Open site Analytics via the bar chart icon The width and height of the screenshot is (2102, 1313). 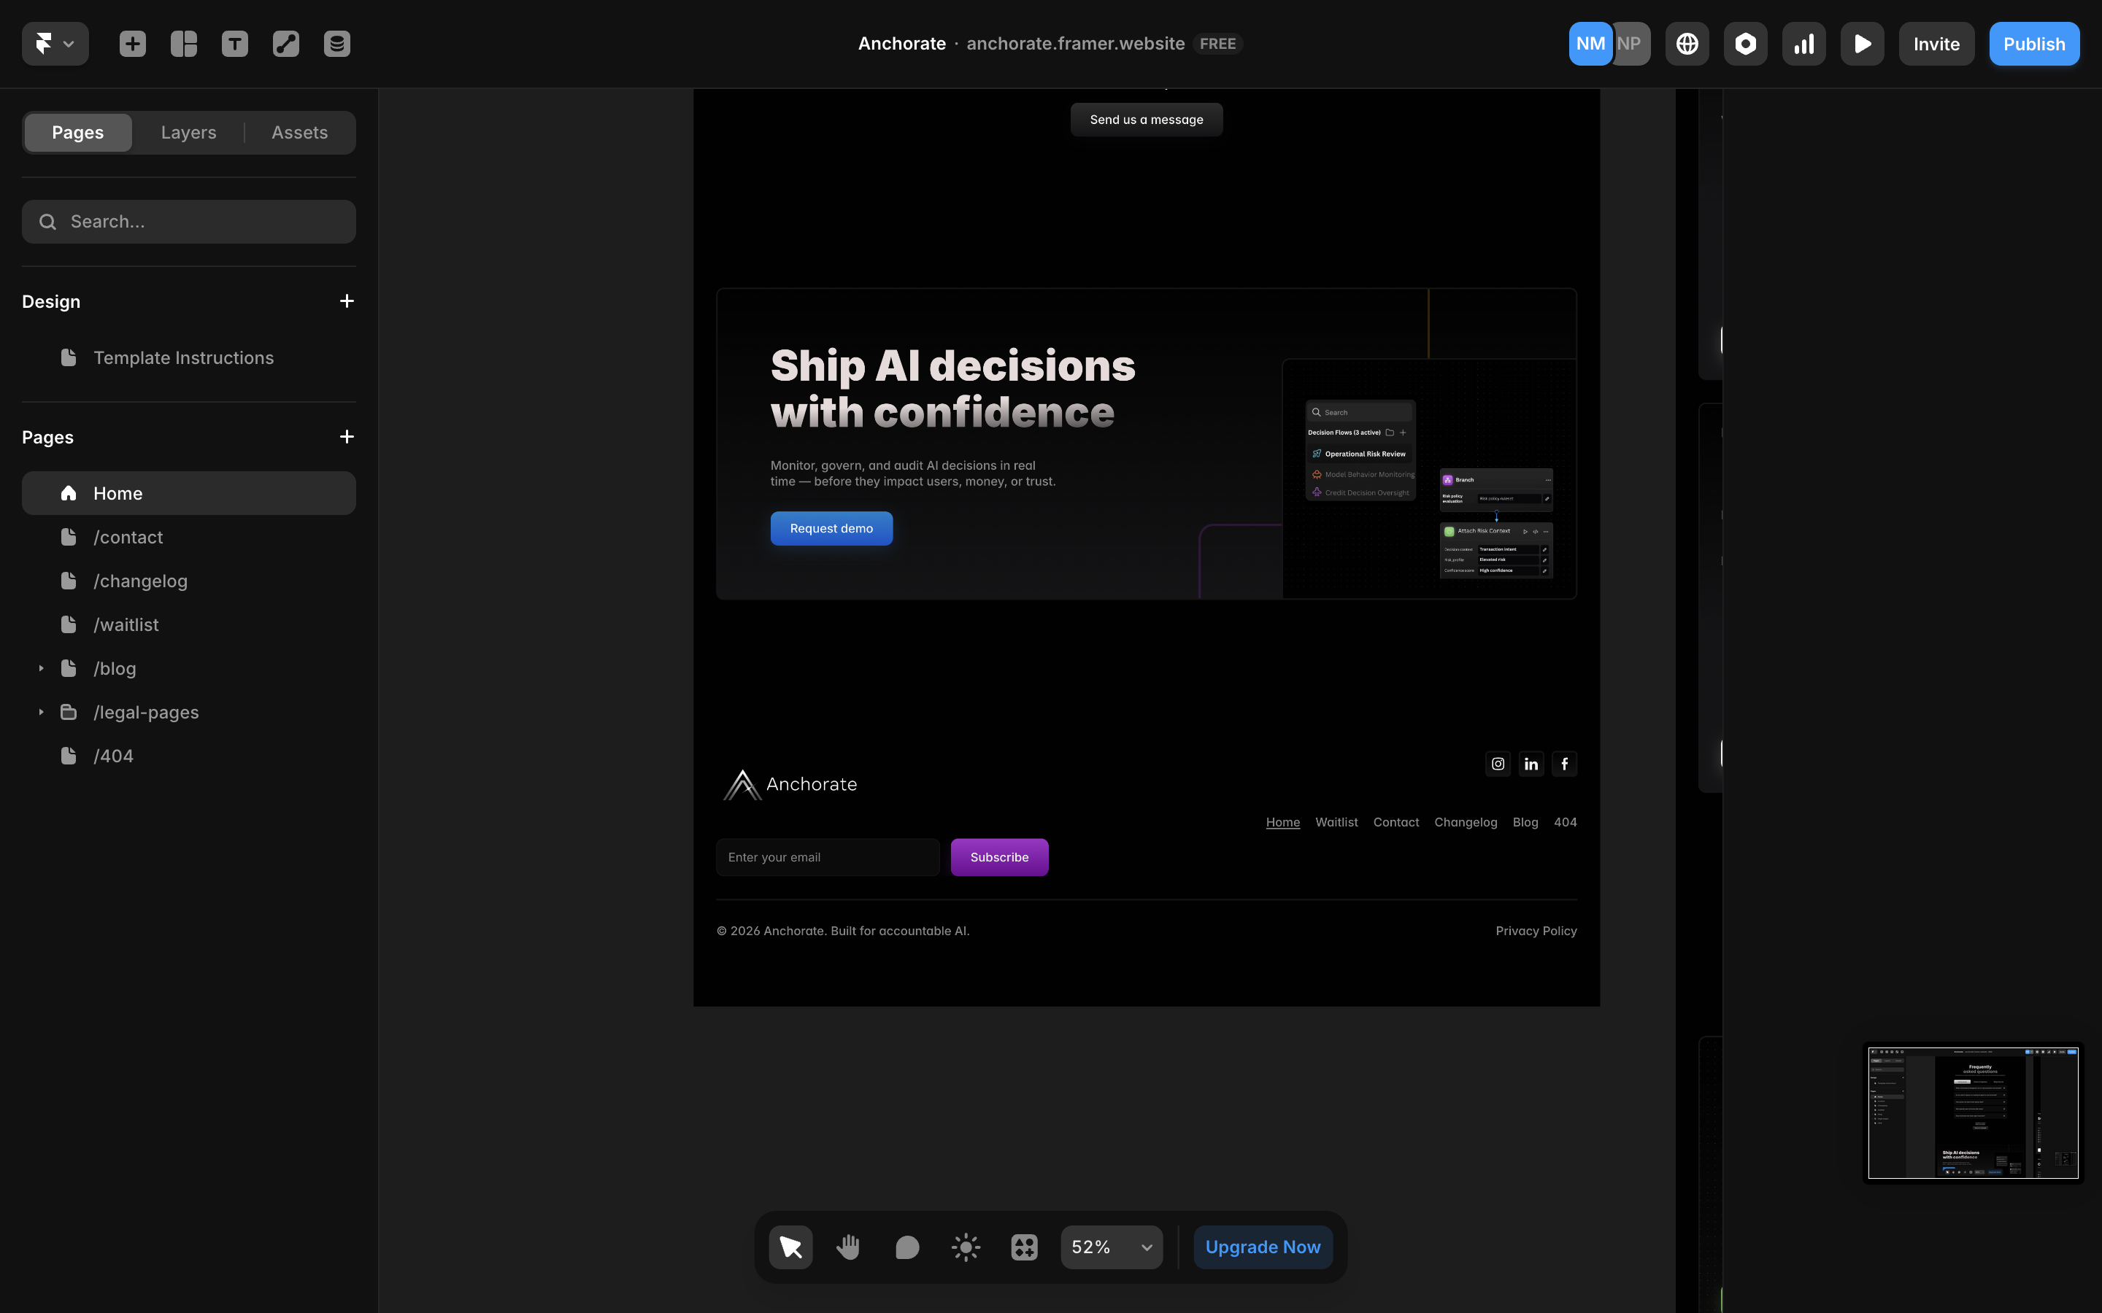(1803, 42)
